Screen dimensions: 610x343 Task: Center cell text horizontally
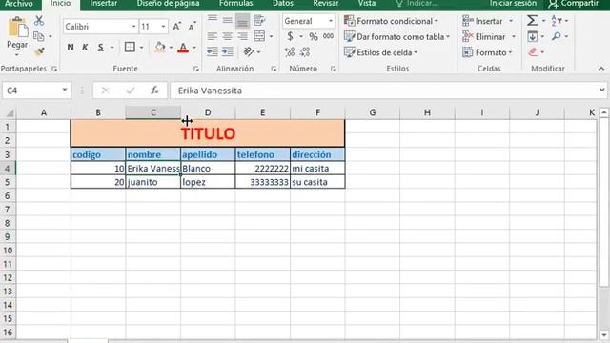(227, 36)
